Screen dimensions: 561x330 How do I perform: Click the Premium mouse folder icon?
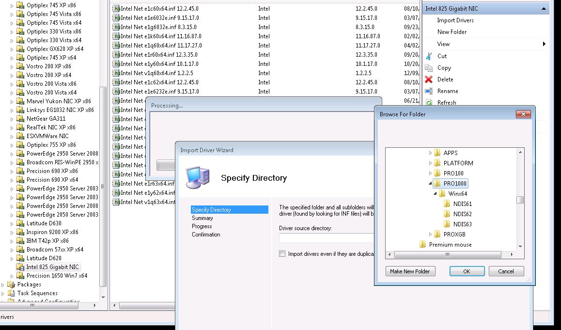422,244
